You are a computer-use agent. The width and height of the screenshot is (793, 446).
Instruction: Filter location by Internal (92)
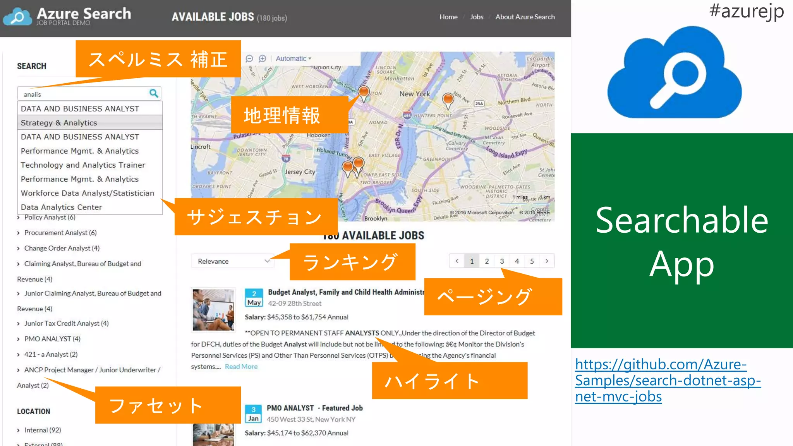[x=43, y=430]
